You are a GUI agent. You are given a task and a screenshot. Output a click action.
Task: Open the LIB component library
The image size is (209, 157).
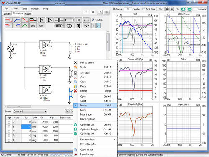[78, 20]
